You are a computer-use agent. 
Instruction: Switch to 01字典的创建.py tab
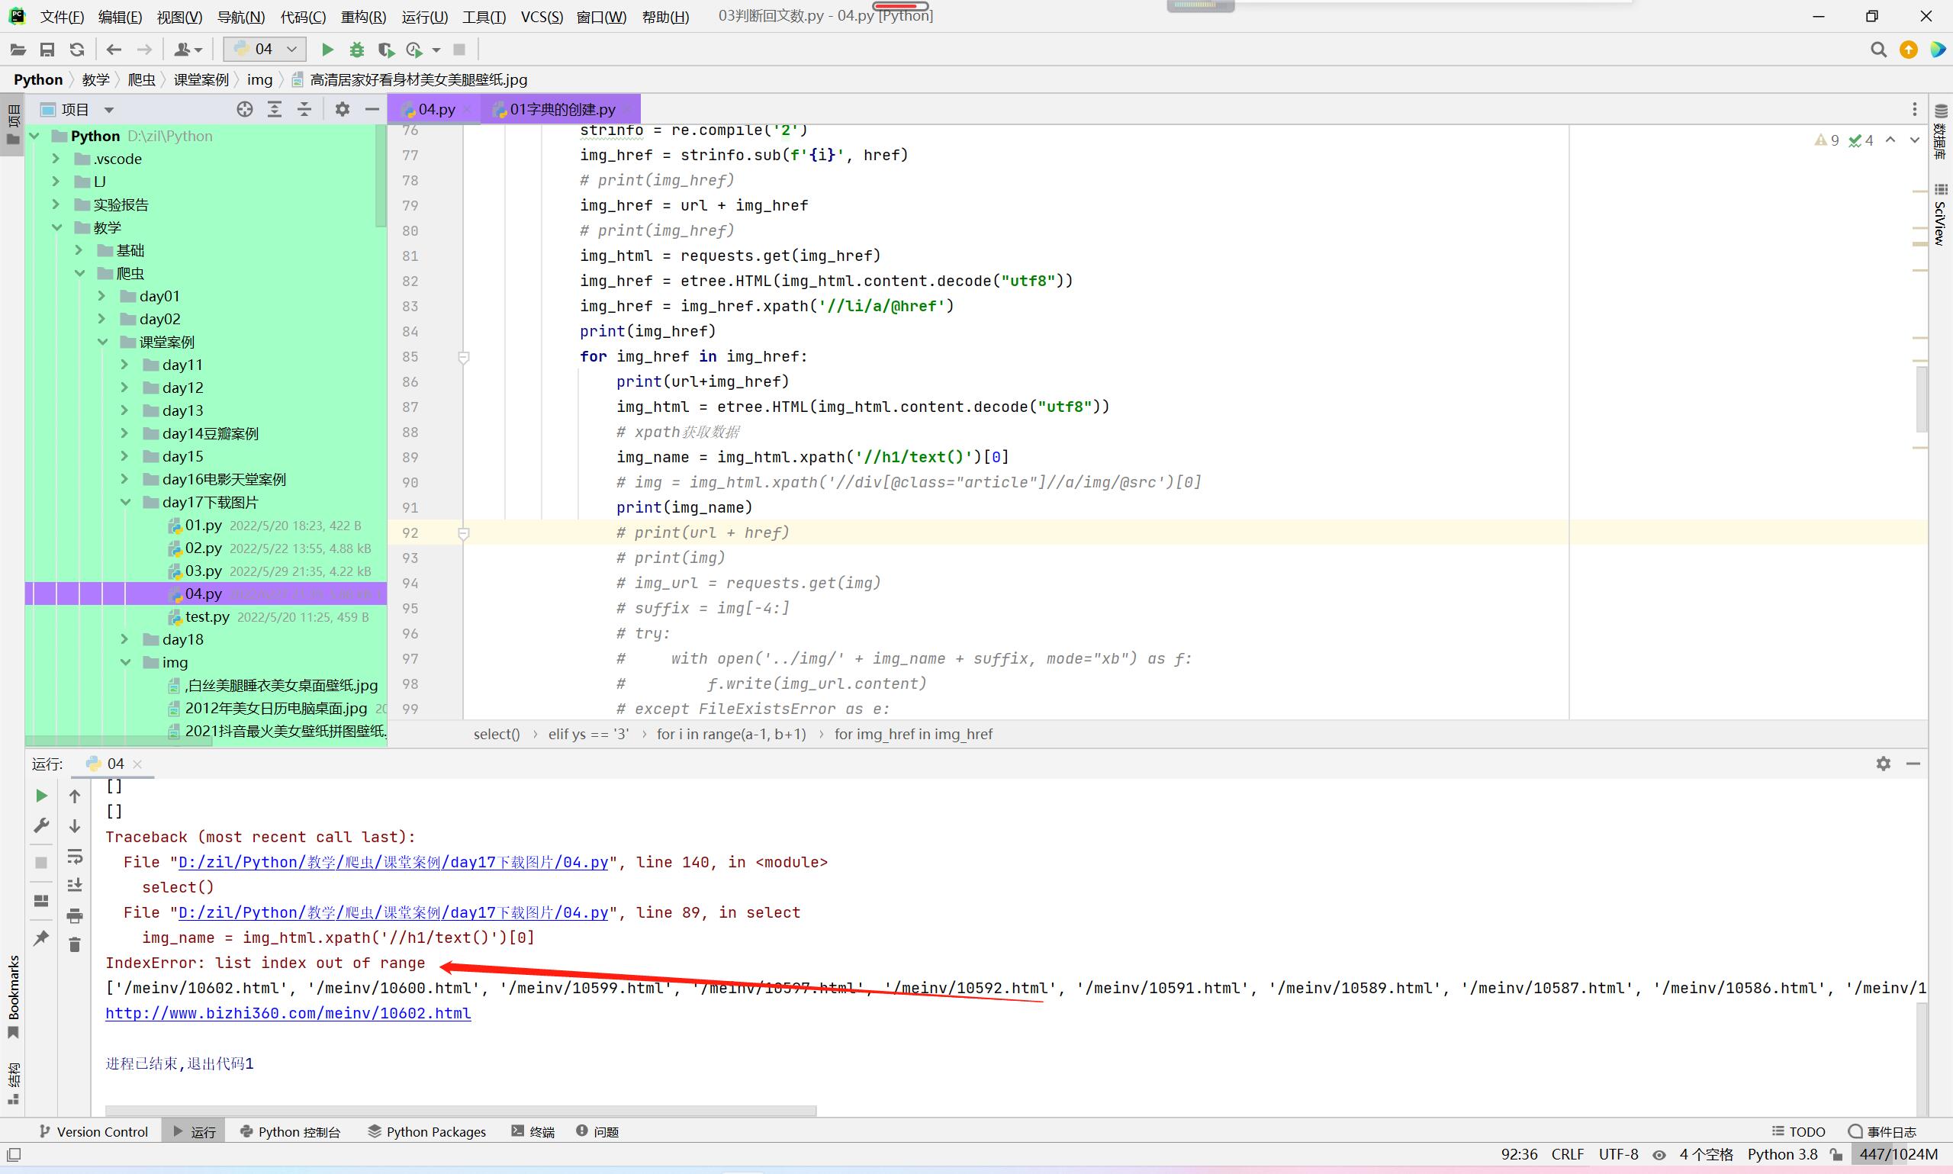pos(561,109)
